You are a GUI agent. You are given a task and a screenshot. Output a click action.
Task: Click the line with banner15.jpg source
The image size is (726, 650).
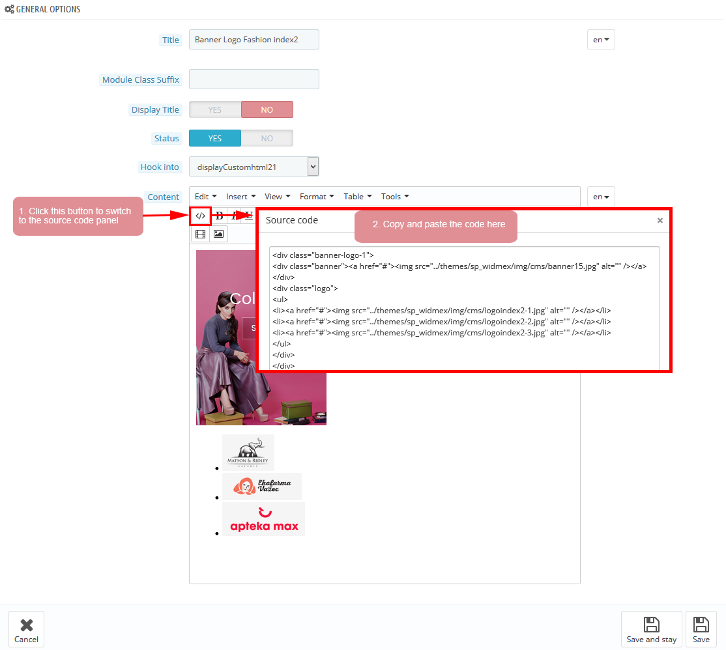(x=459, y=266)
